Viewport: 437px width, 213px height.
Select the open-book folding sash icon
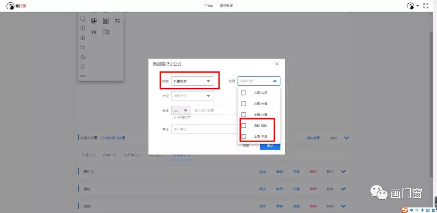(106, 32)
